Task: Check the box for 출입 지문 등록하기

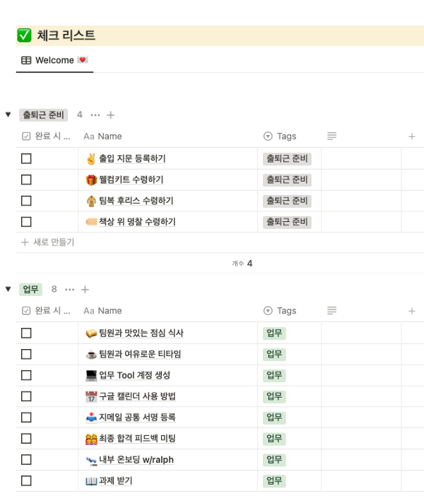Action: point(26,158)
